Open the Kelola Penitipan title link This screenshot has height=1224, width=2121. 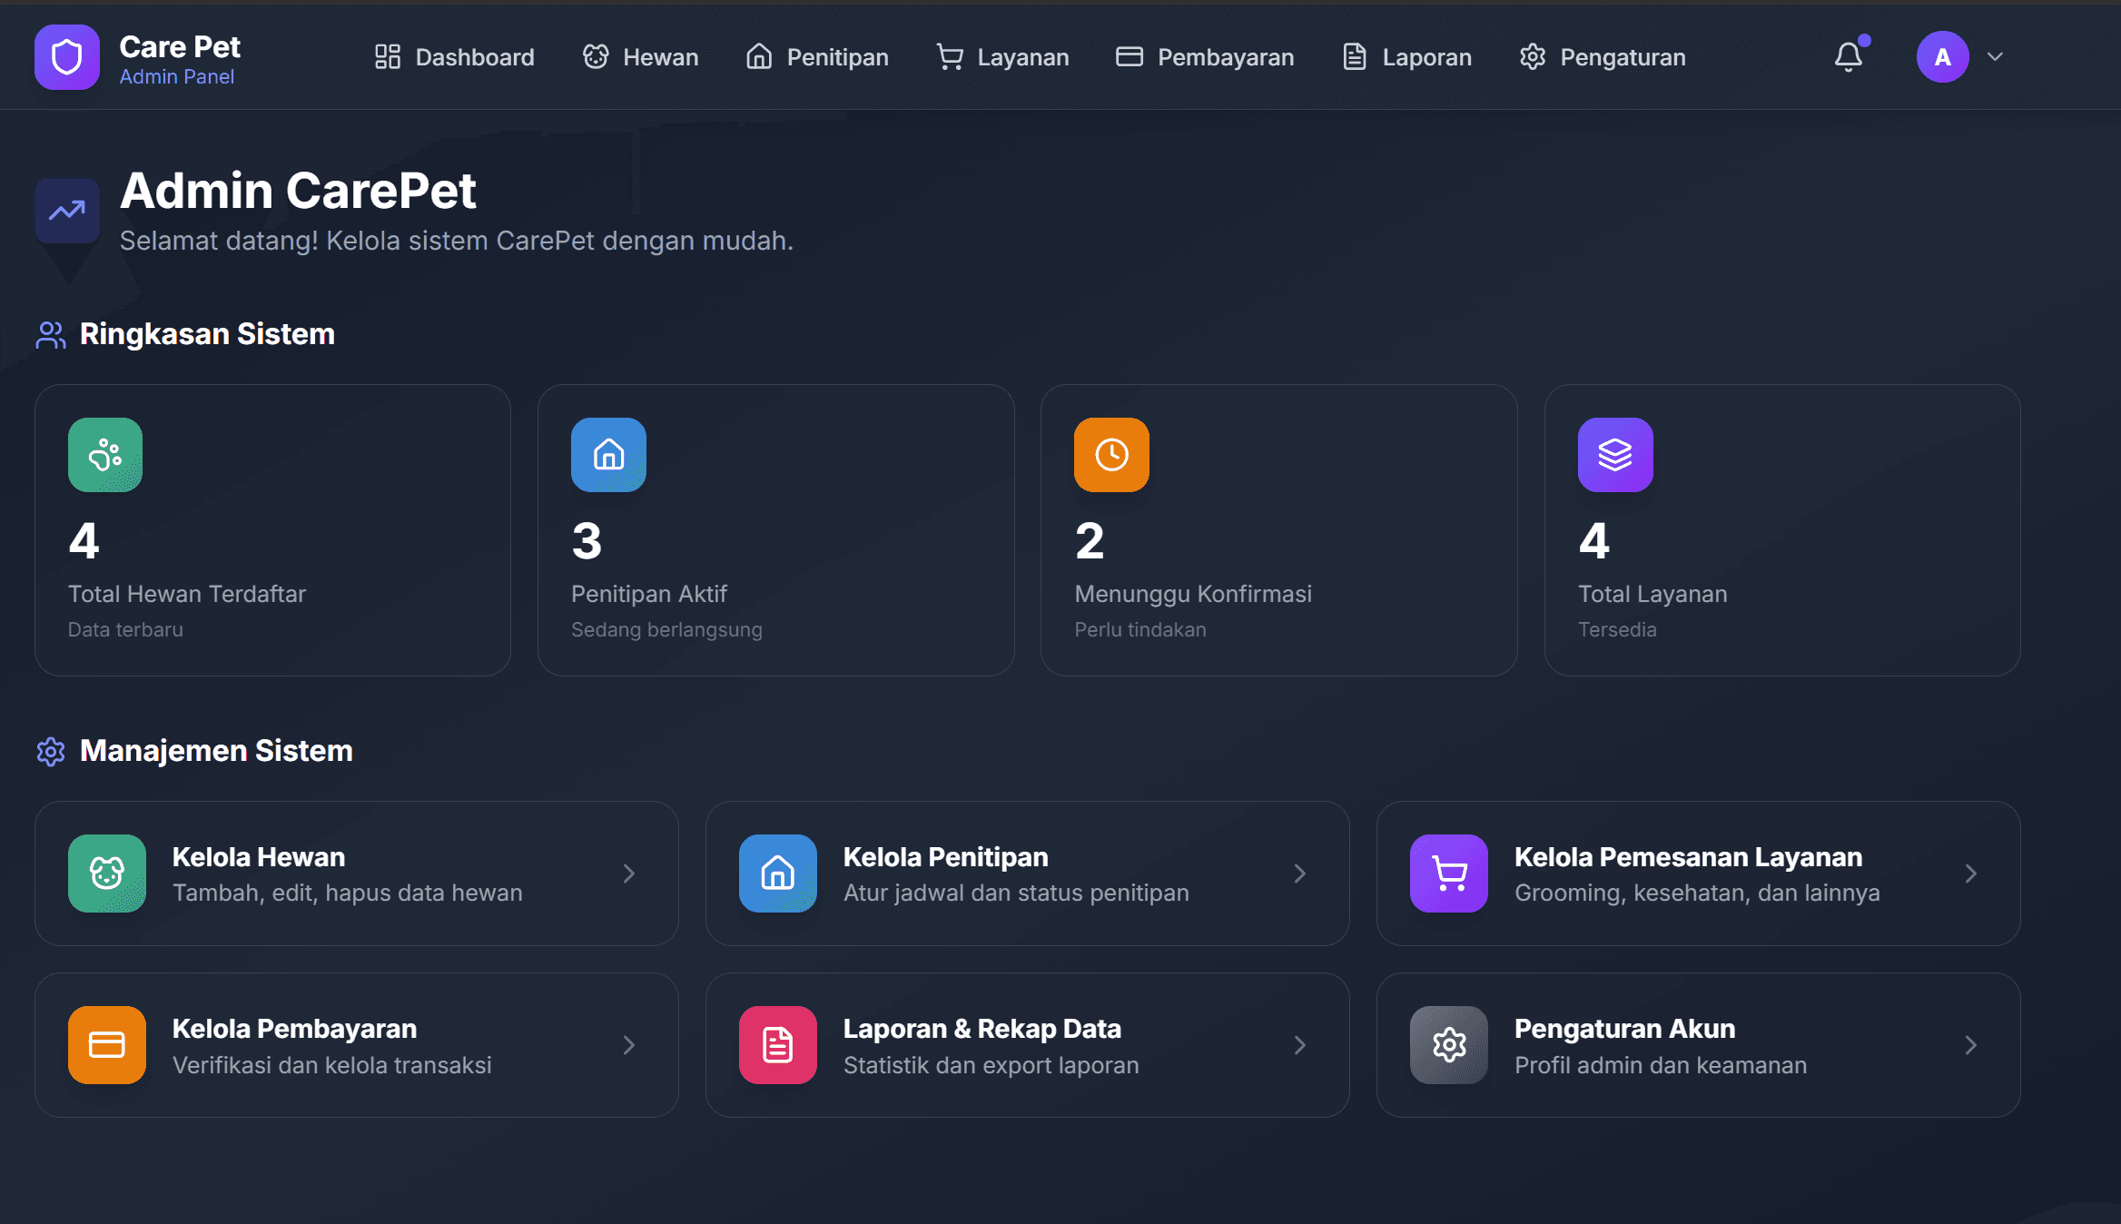coord(945,857)
